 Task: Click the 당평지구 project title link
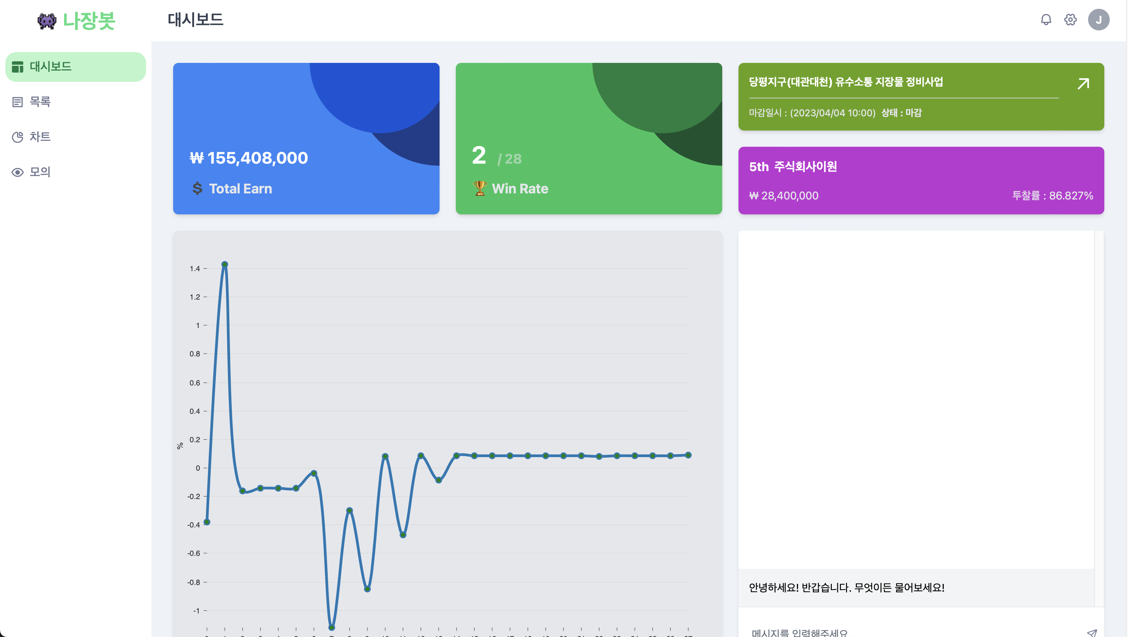coord(846,82)
